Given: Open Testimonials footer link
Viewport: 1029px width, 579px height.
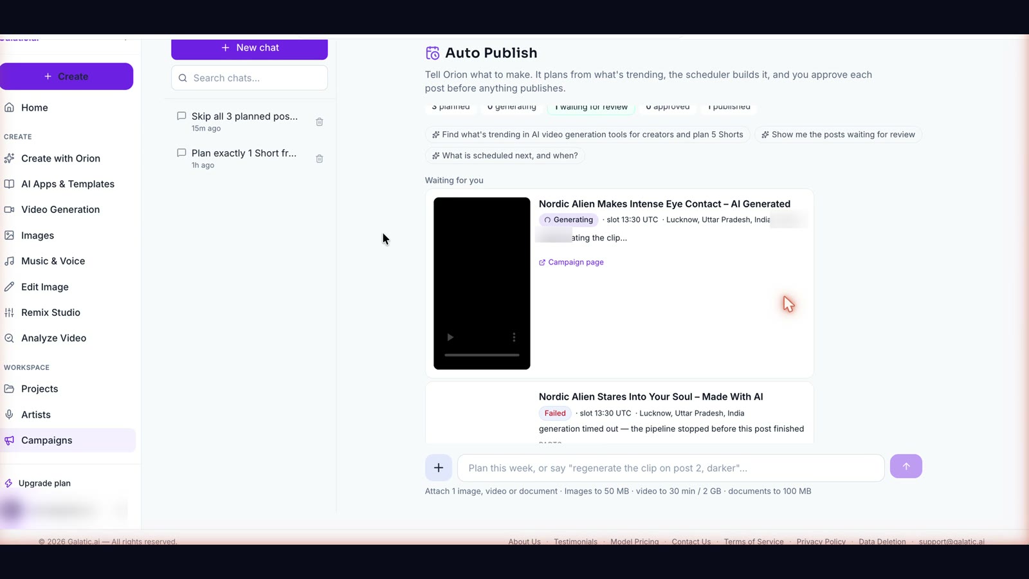Looking at the screenshot, I should tap(576, 541).
